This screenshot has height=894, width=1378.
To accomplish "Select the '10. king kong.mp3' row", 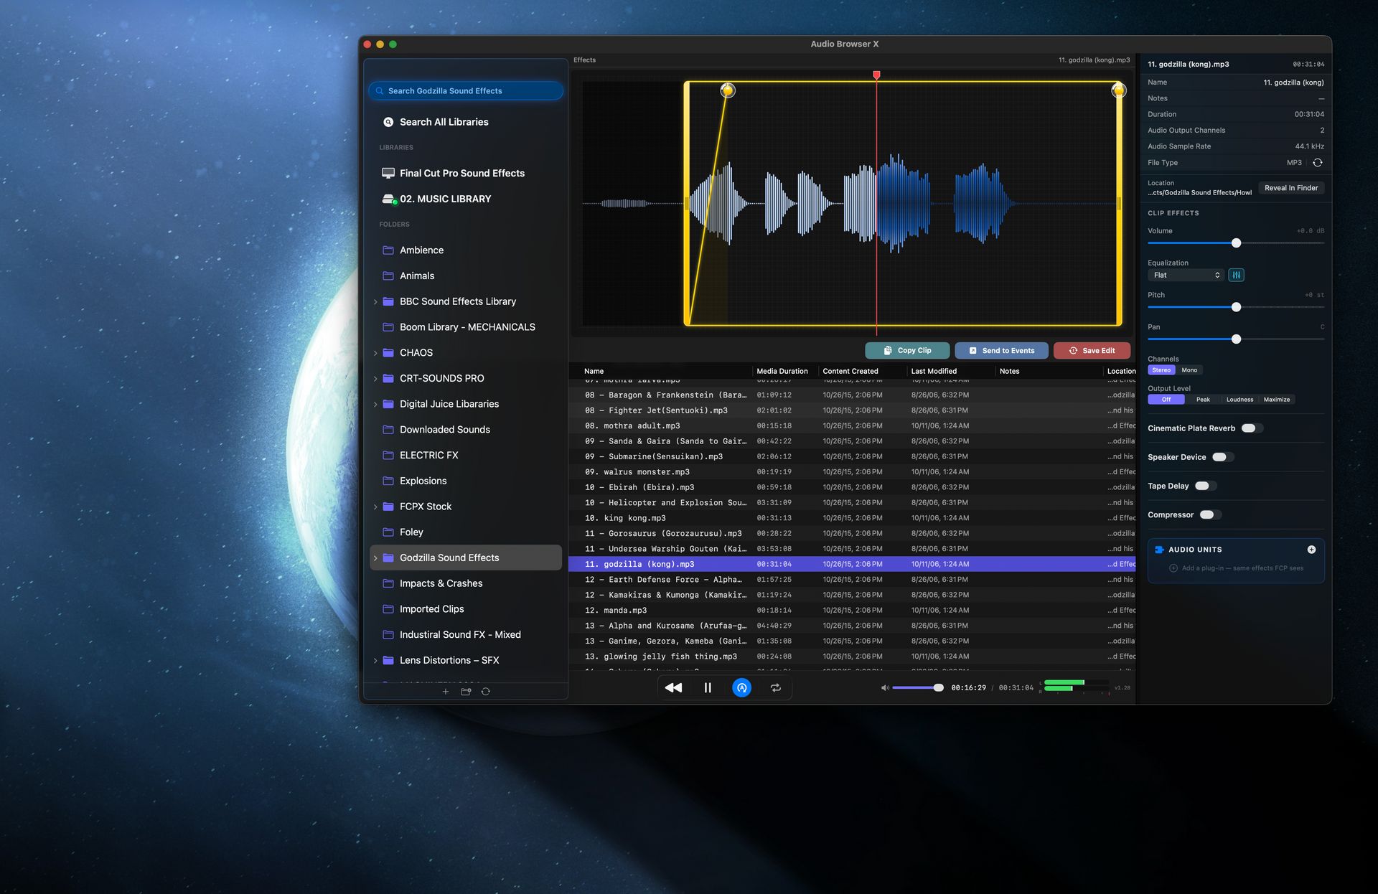I will (x=852, y=518).
